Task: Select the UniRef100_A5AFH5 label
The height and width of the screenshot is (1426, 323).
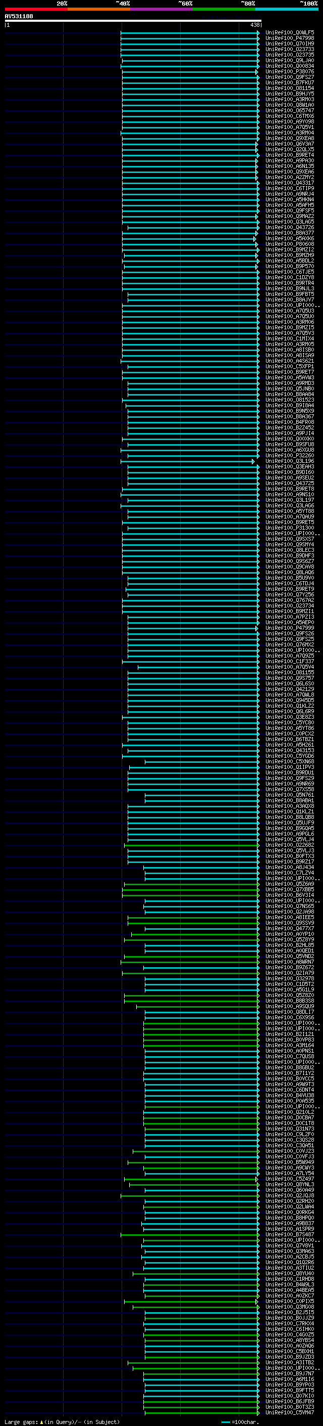Action: [290, 205]
